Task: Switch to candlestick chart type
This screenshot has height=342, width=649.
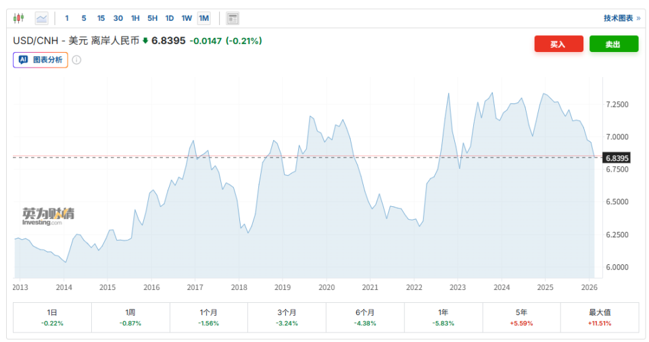Action: pos(18,18)
